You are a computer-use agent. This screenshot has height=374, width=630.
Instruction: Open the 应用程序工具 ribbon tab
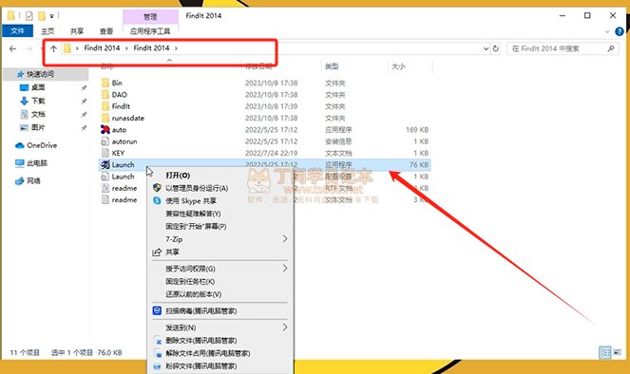coord(150,31)
